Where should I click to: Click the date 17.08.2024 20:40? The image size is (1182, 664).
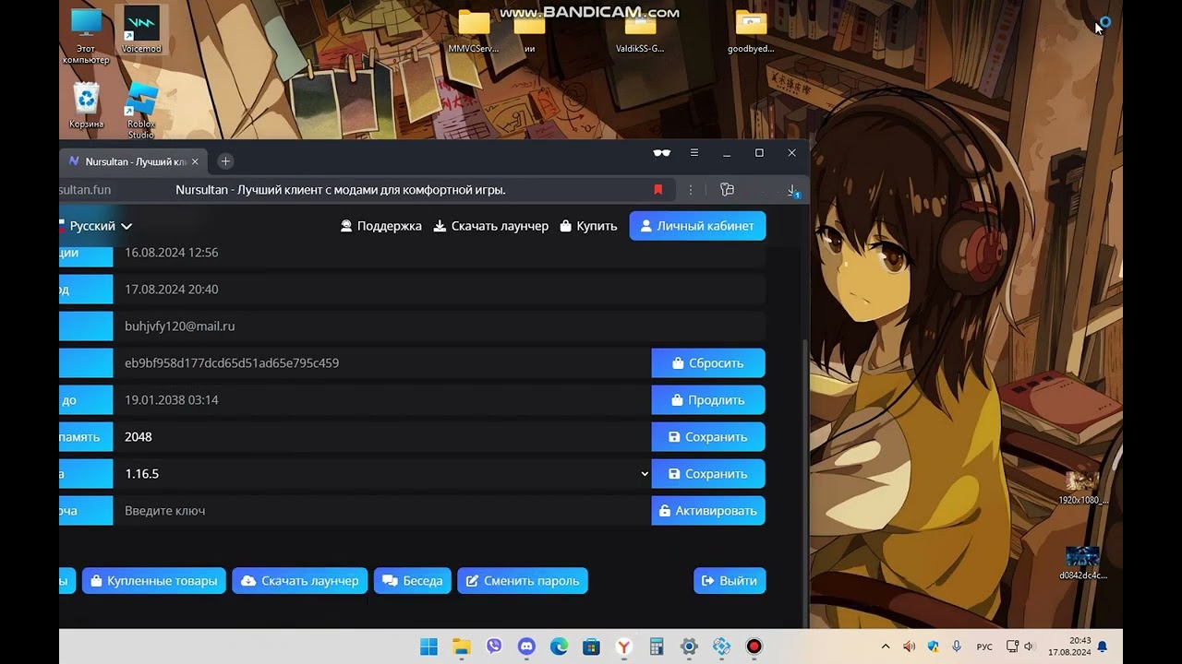point(172,290)
